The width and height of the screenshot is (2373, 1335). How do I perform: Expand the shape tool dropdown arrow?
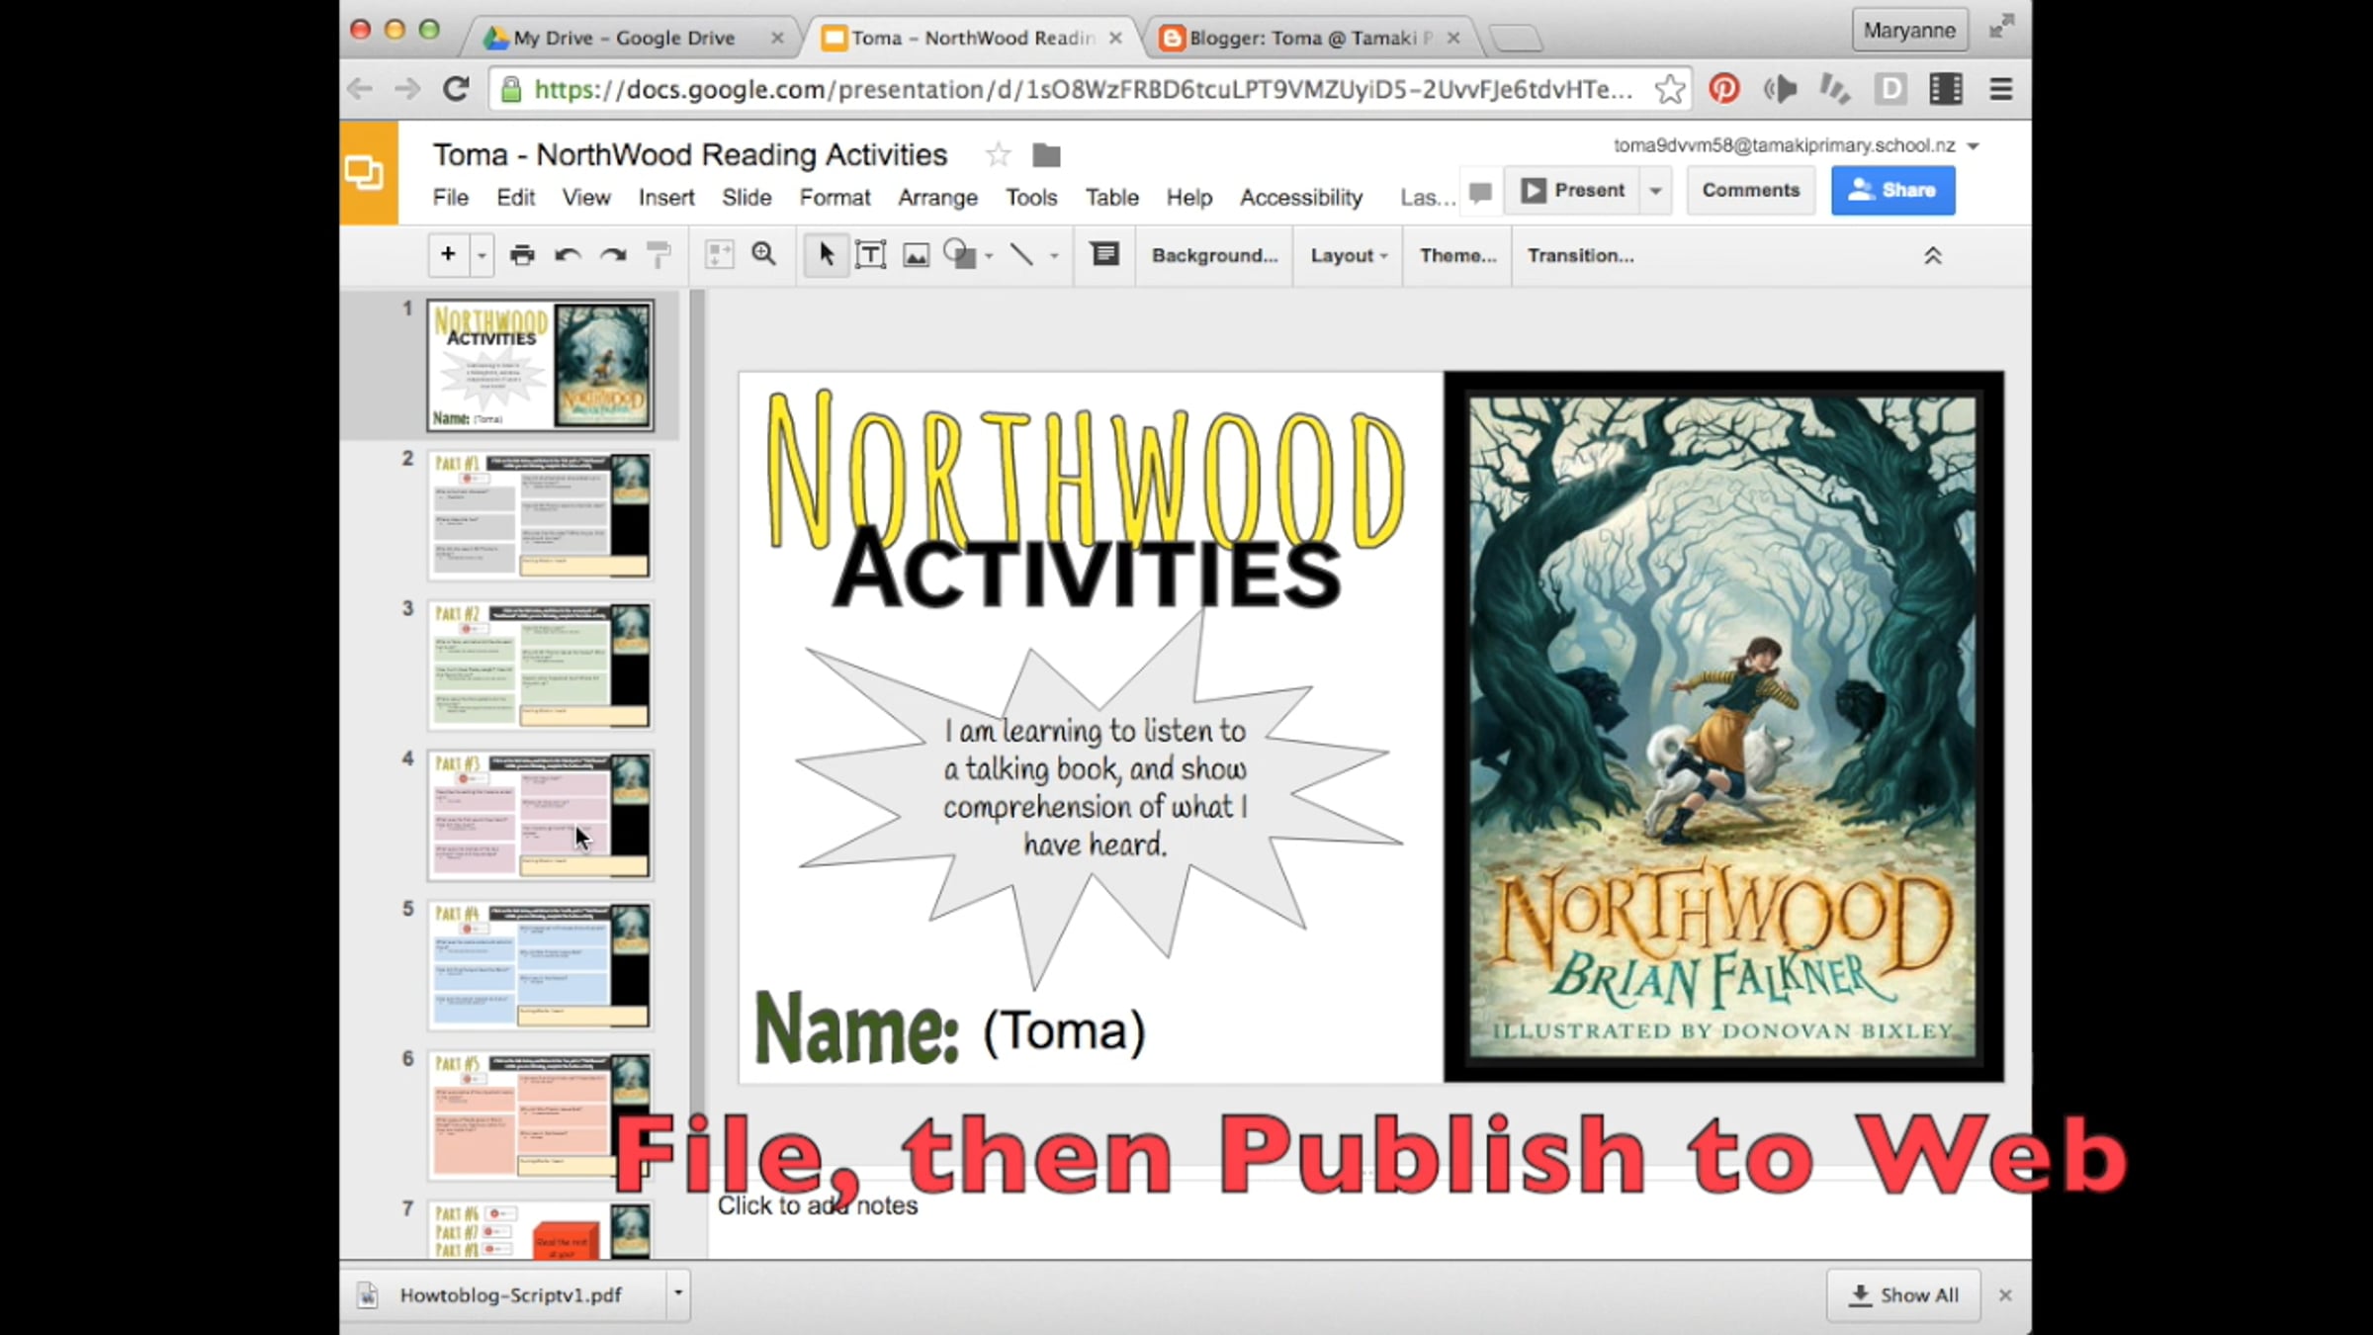coord(989,256)
